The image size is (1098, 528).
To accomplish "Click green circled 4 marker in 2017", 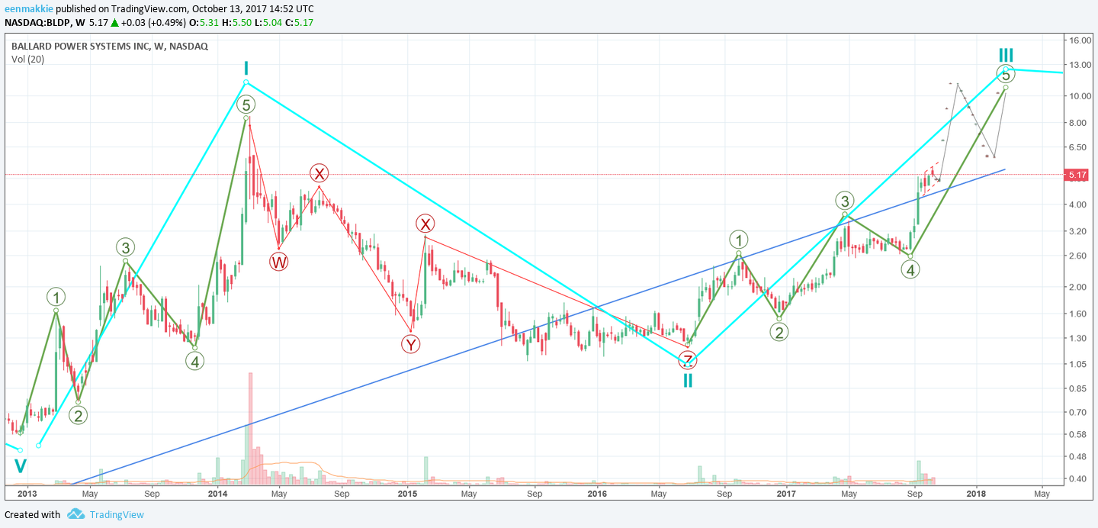I will click(910, 269).
